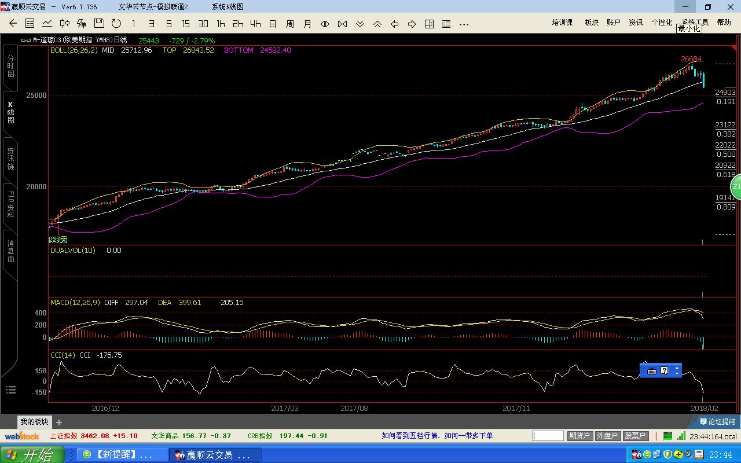The height and width of the screenshot is (463, 741).
Task: Switch to the 2h period
Action: pos(238,24)
